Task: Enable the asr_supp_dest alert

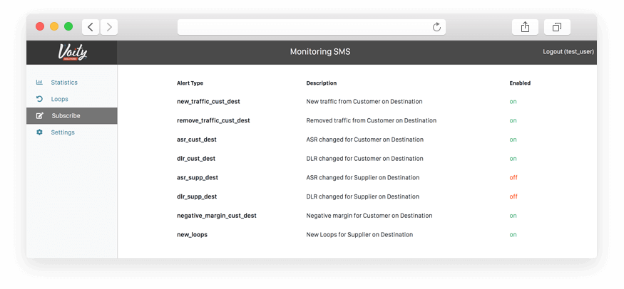Action: click(513, 177)
